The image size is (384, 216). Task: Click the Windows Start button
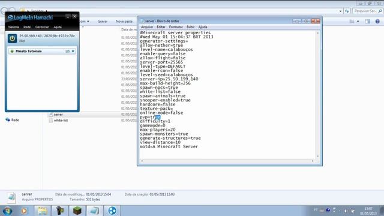click(7, 211)
